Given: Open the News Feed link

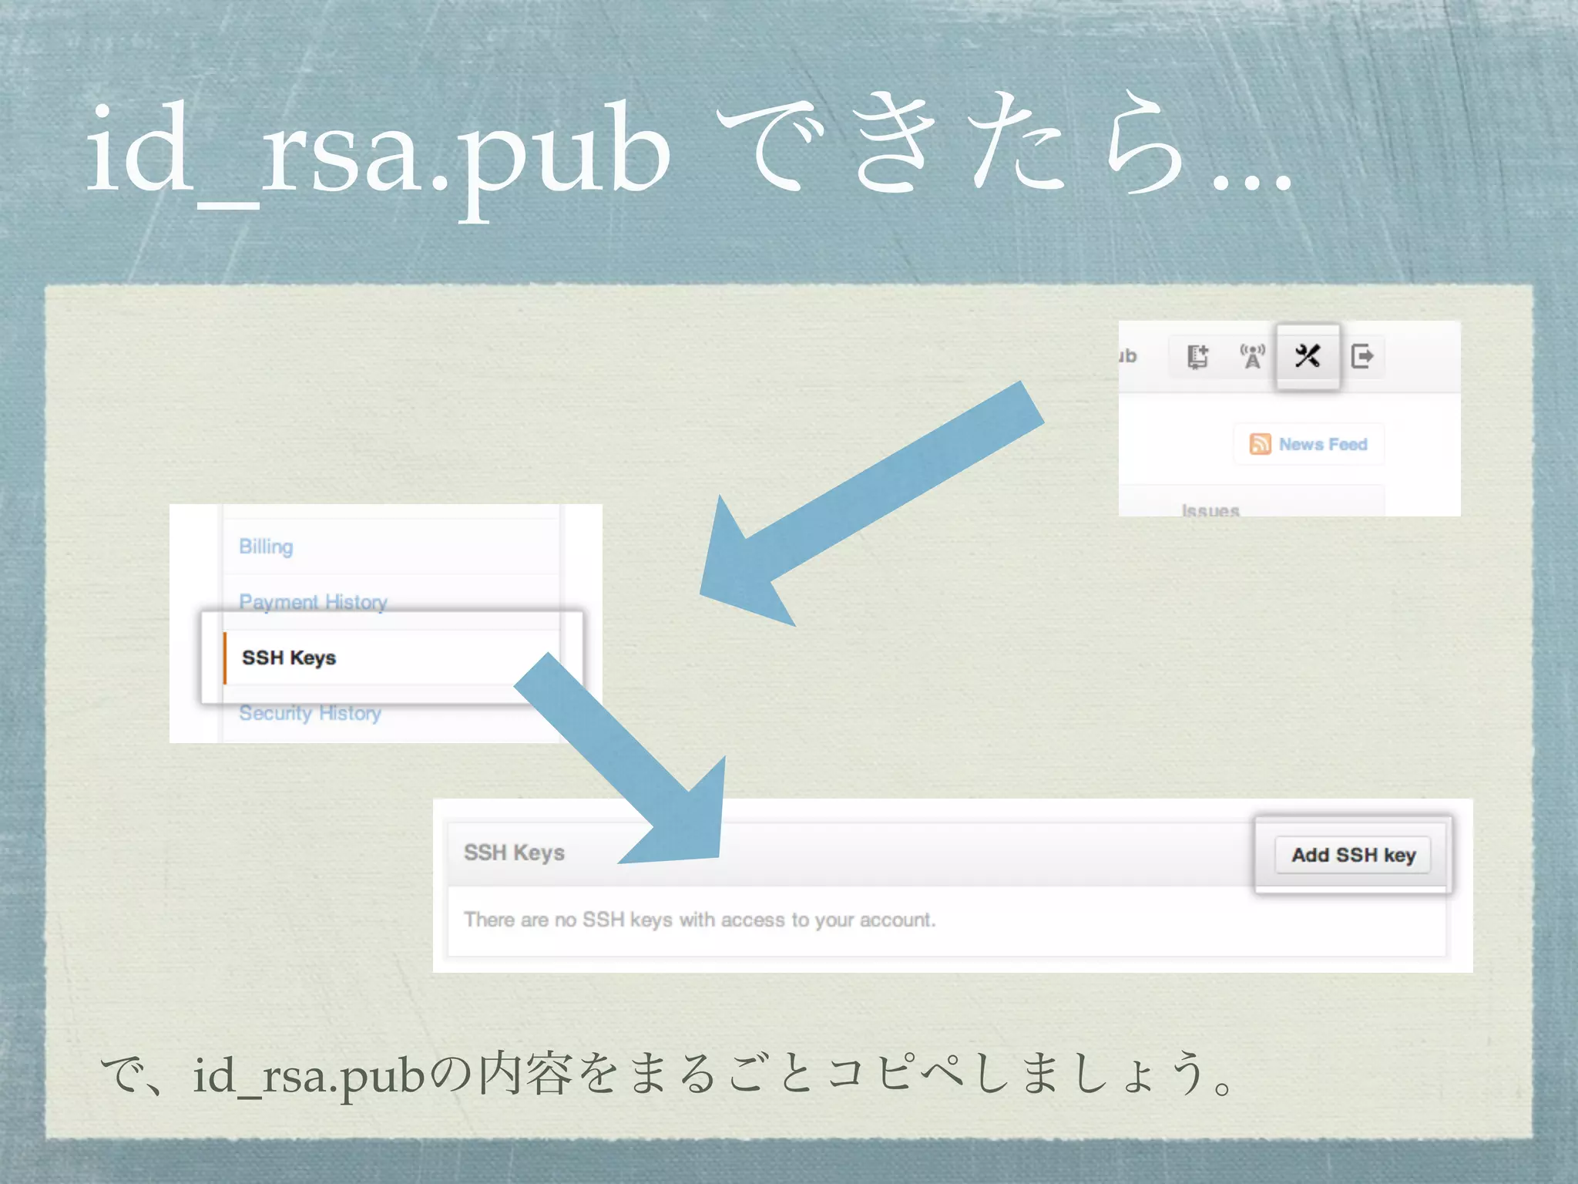Looking at the screenshot, I should (1323, 444).
